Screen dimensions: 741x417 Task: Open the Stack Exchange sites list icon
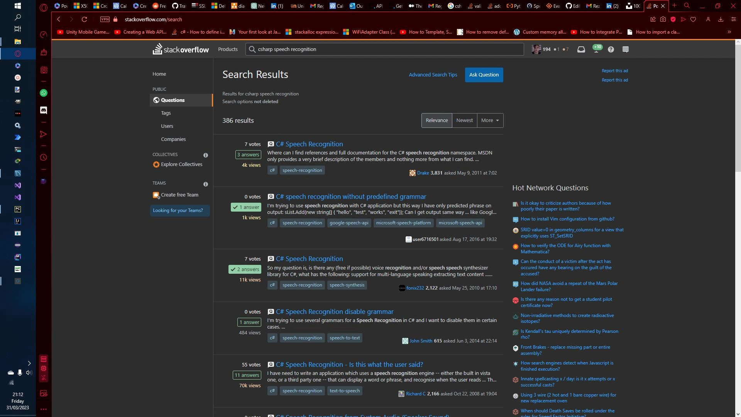coord(626,49)
